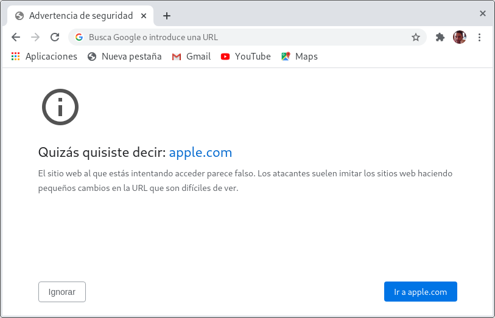Open the YouTube bookmark
495x318 pixels.
245,57
